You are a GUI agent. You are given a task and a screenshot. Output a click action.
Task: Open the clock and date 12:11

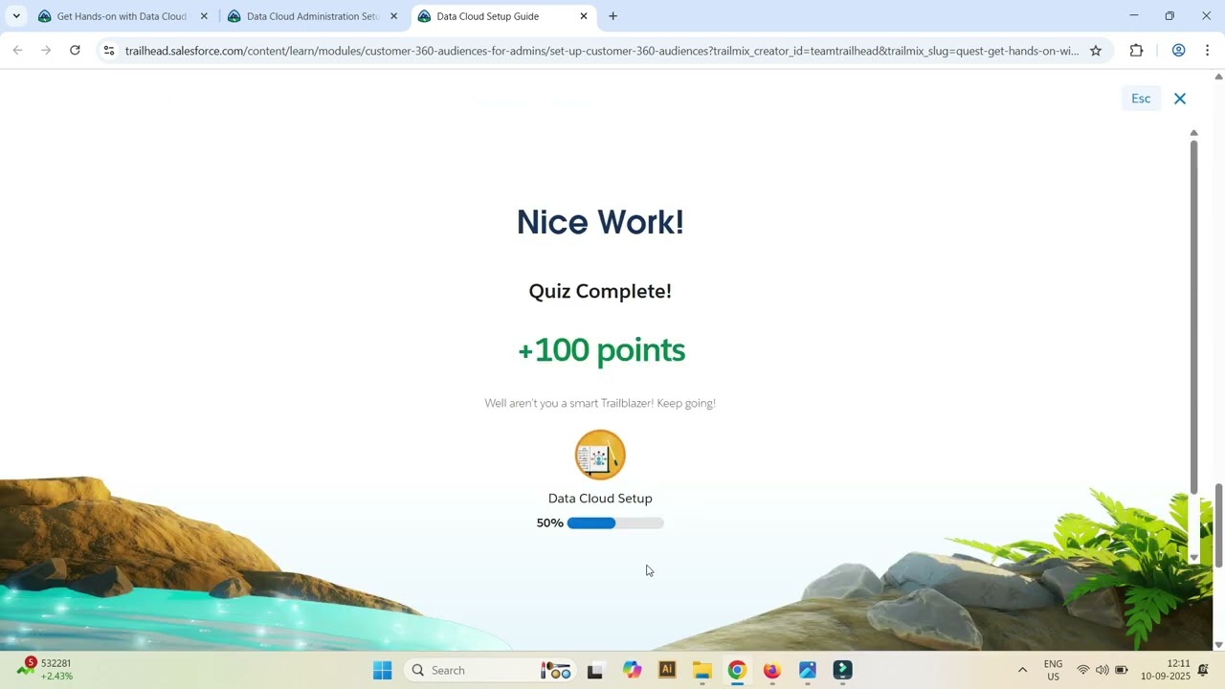coord(1165,670)
